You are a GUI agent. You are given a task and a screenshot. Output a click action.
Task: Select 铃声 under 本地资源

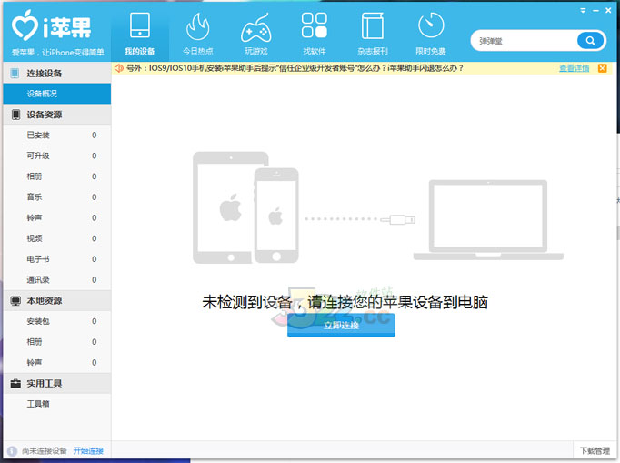[57, 362]
